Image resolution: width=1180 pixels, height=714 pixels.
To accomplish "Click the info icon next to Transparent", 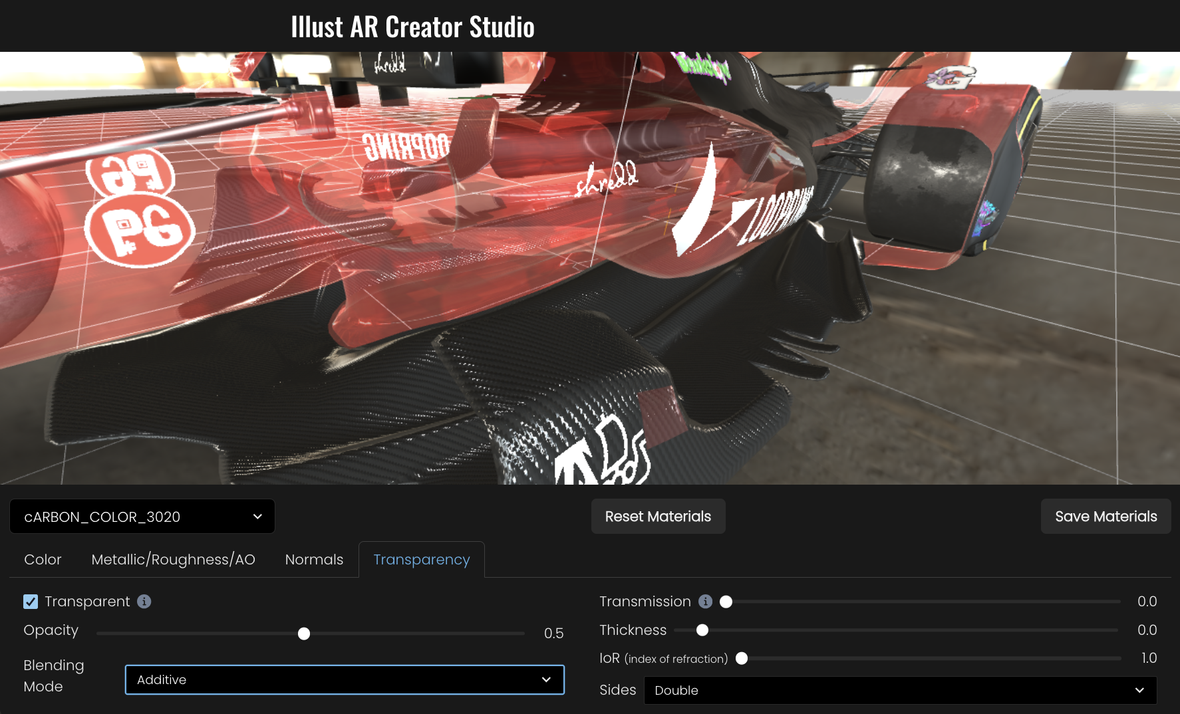I will point(144,602).
